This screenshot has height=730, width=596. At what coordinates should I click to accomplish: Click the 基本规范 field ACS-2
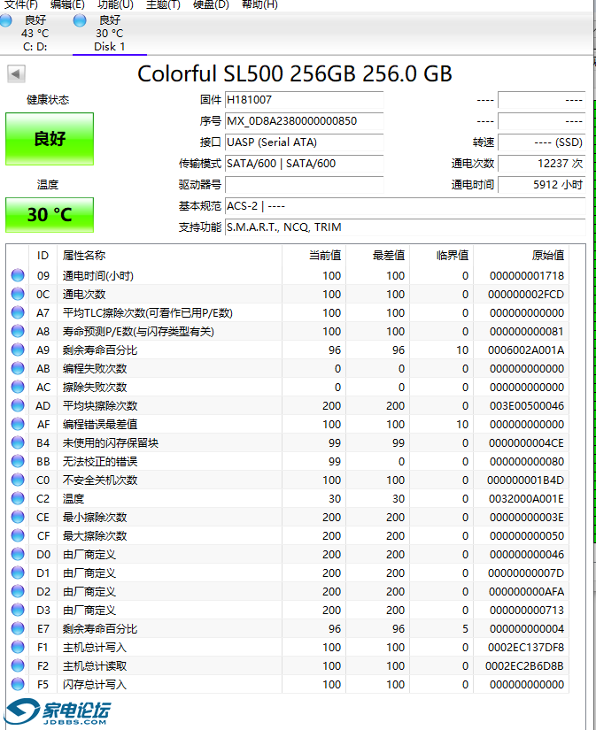coord(405,206)
